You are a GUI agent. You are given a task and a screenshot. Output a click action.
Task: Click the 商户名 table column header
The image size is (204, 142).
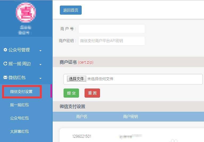82,116
